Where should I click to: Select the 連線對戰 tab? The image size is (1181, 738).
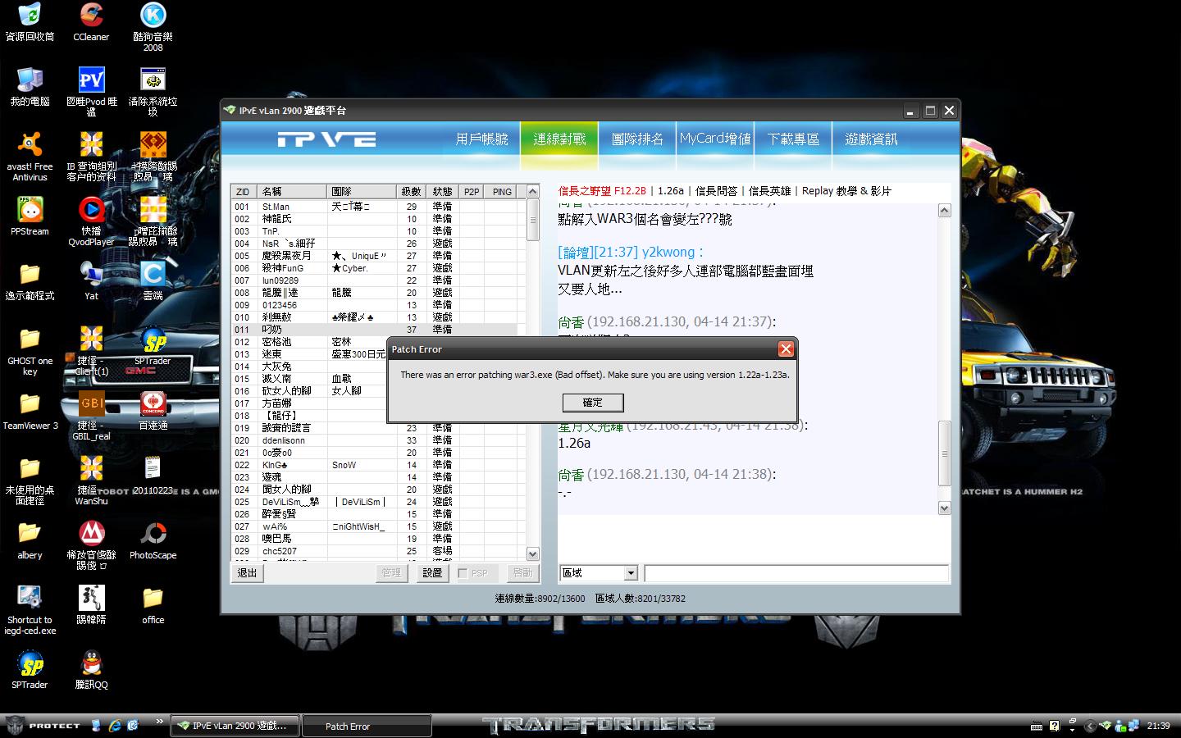coord(559,139)
